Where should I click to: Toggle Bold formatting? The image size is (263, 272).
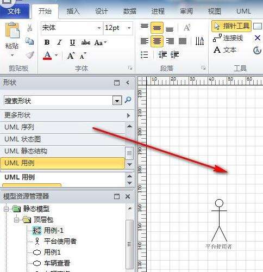coord(47,42)
